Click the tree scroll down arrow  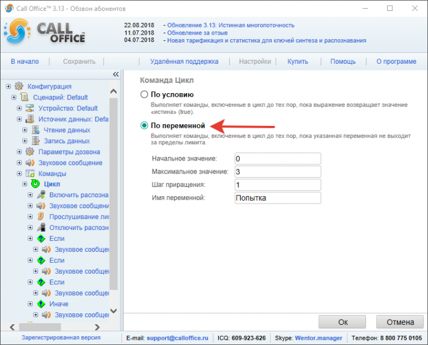[x=114, y=311]
